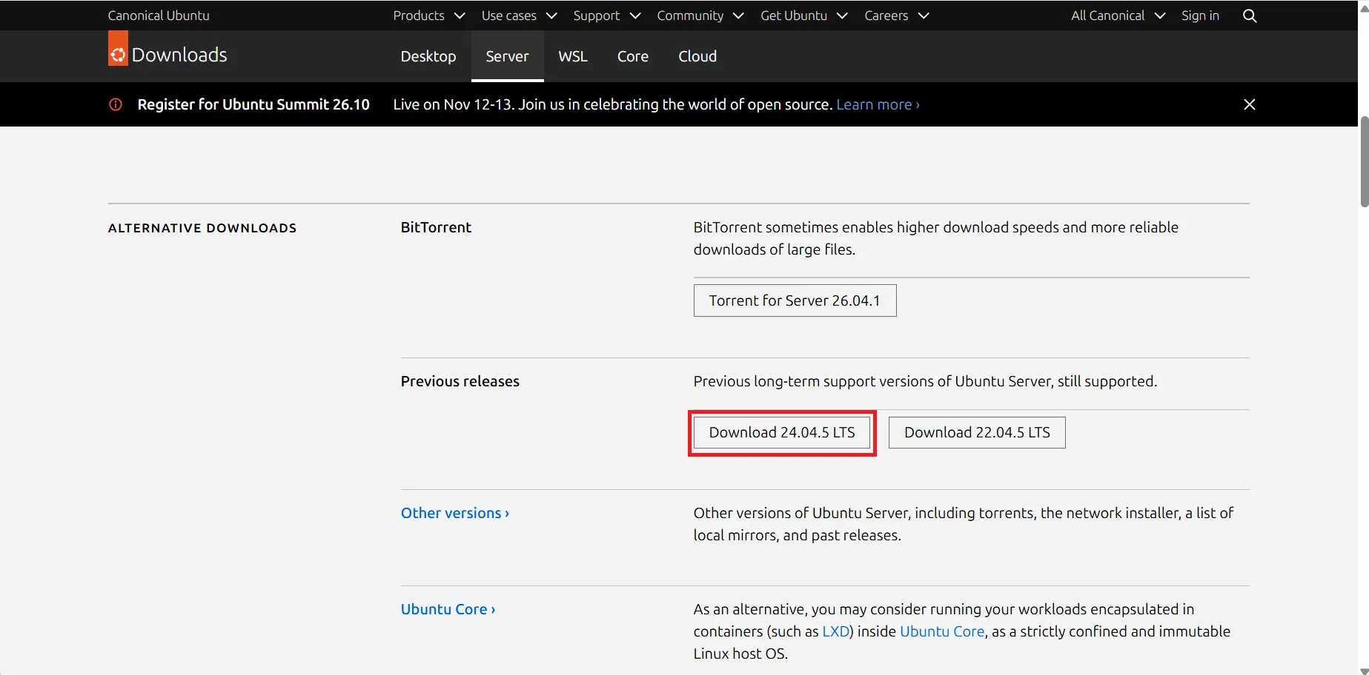This screenshot has width=1369, height=675.
Task: Download 24.04.5 LTS
Action: (x=782, y=432)
